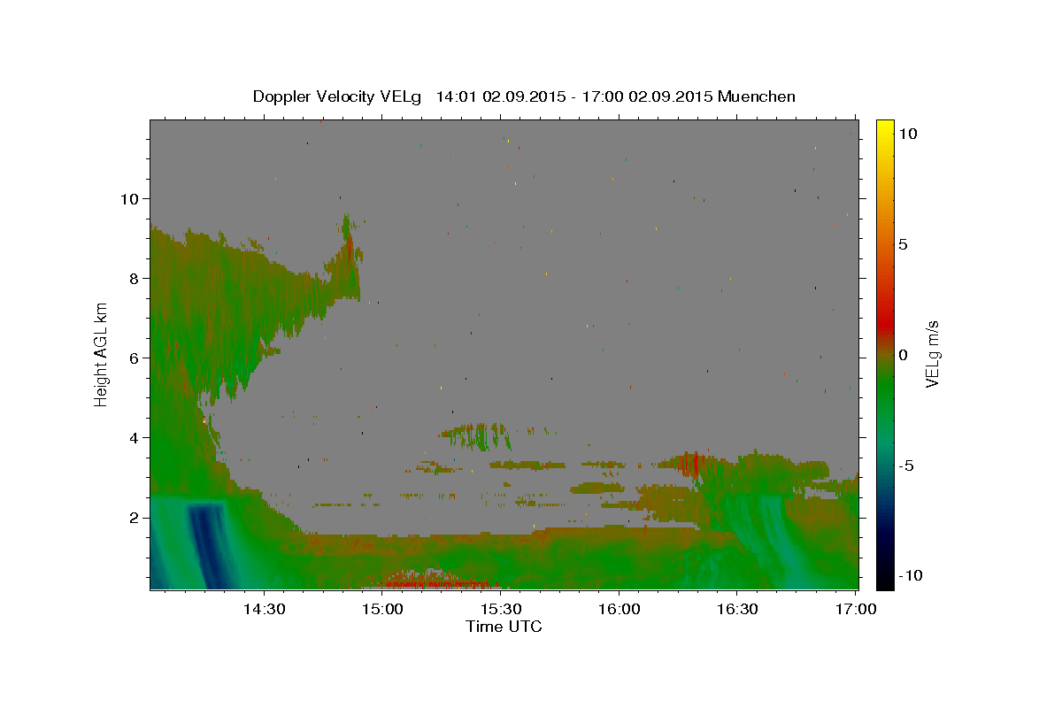Click the plot title 'Doppler Velocity VELg'
1062x708 pixels.
coord(338,96)
